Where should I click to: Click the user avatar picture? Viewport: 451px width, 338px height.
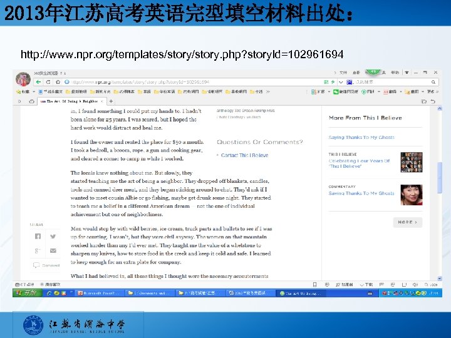pos(23,79)
